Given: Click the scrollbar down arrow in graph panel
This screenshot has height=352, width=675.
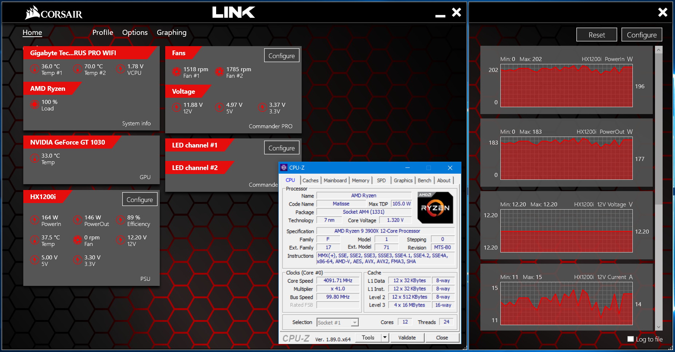Looking at the screenshot, I should coord(659,327).
